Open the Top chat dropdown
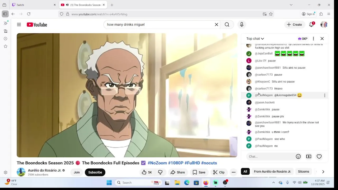 [x=255, y=39]
